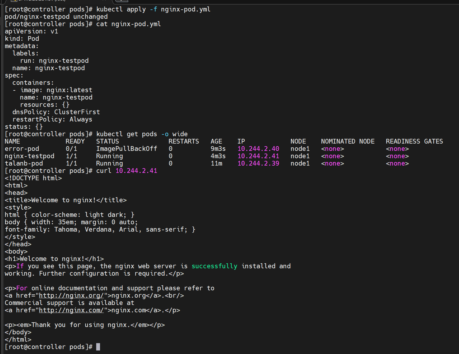The width and height of the screenshot is (459, 354).
Task: Click the 'restartPolicy: Always' line
Action: click(x=52, y=119)
